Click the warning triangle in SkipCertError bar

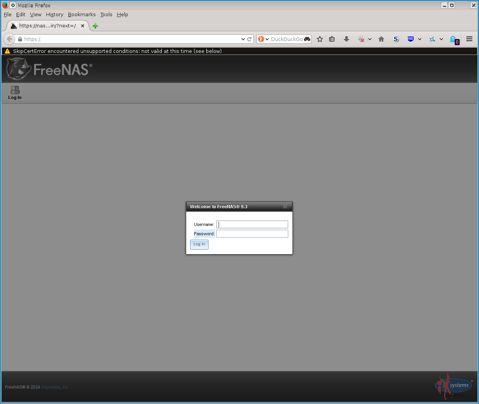tap(7, 51)
